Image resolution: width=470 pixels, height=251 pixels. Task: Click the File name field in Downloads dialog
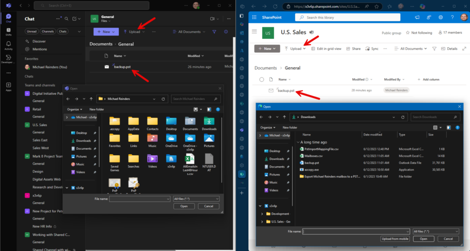coord(356,232)
